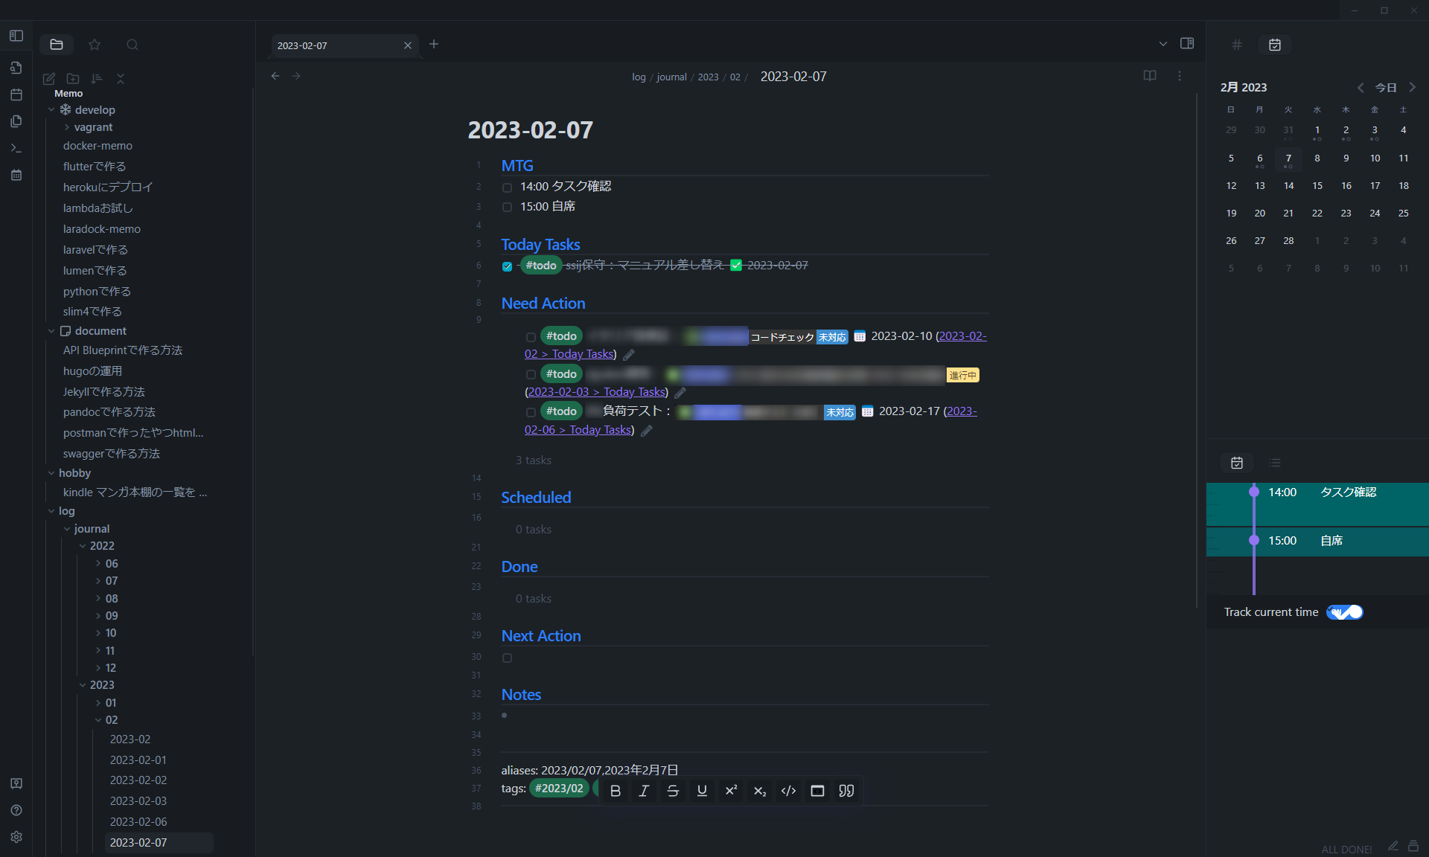Check the 14:00 タスク確認 checkbox
The height and width of the screenshot is (857, 1429).
point(507,187)
